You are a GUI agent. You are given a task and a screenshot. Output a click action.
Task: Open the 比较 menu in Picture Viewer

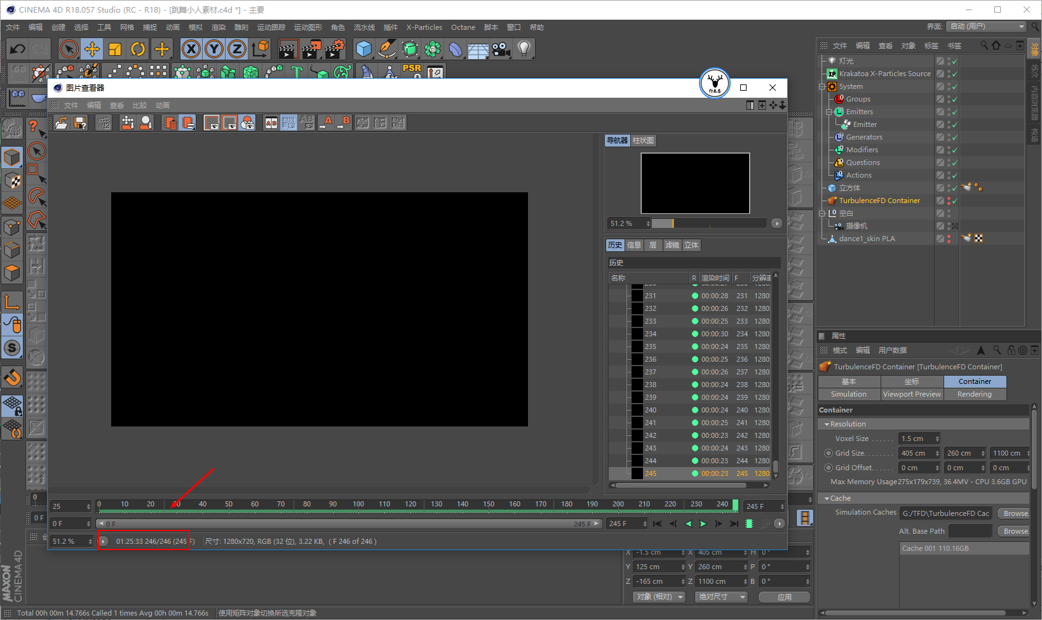[140, 105]
